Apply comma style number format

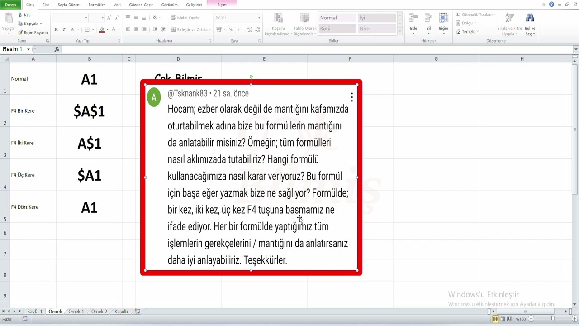[x=238, y=29]
